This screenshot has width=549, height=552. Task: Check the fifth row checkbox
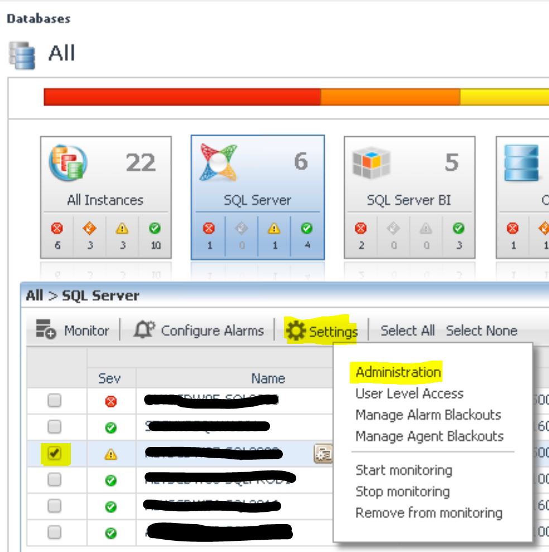tap(55, 506)
